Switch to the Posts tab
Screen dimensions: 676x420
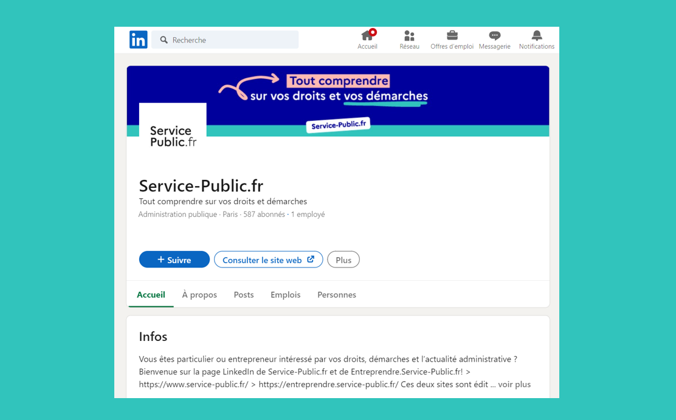(244, 295)
